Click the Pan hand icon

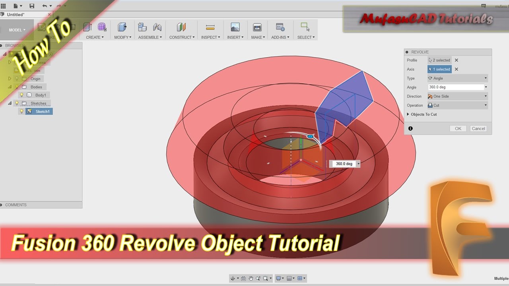(251, 278)
